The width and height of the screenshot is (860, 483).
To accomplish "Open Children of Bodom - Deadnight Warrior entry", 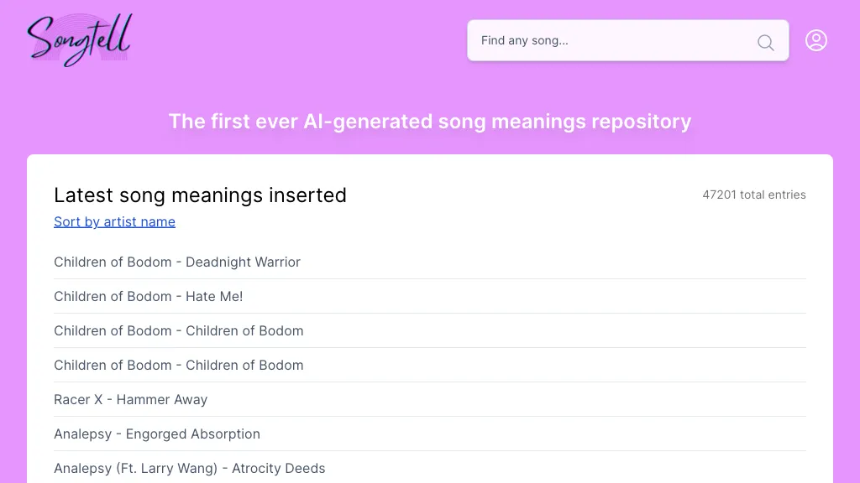I will point(177,262).
